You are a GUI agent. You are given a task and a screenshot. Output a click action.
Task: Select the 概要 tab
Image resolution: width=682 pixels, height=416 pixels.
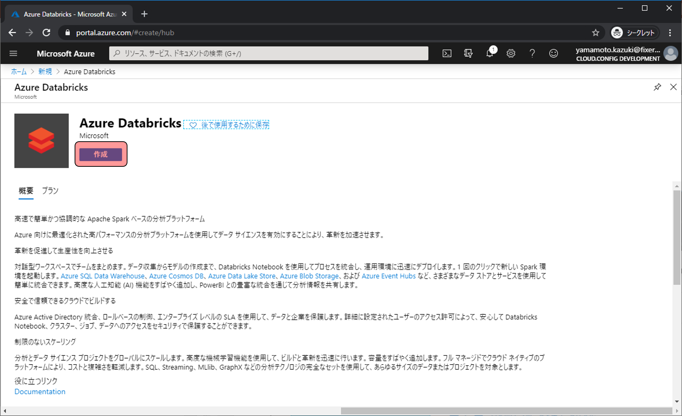click(26, 191)
